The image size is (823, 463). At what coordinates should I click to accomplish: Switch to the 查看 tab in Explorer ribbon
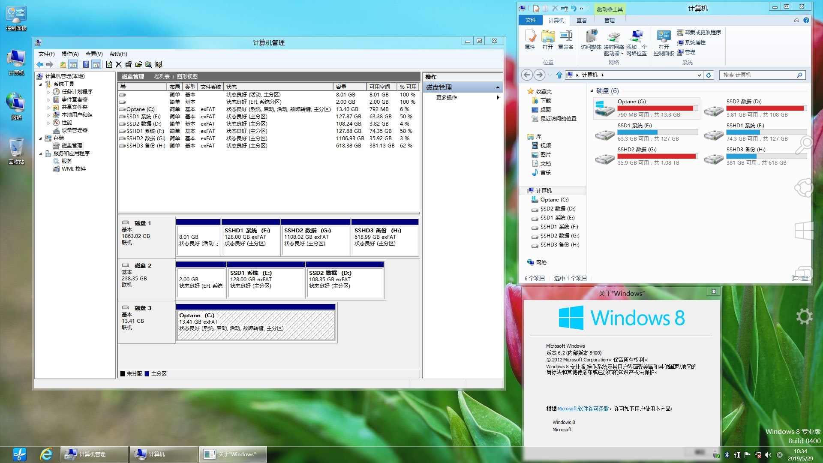(x=582, y=20)
